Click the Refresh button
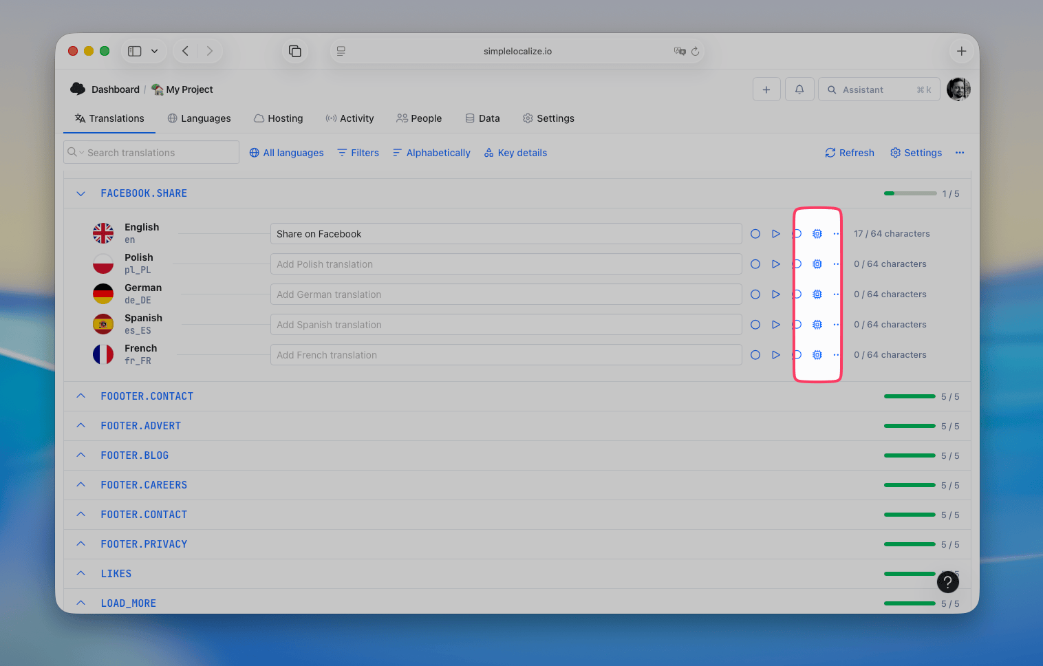The image size is (1043, 666). click(x=849, y=152)
